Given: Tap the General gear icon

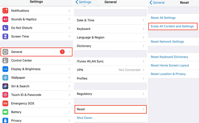Looking at the screenshot, I should click(x=5, y=52).
